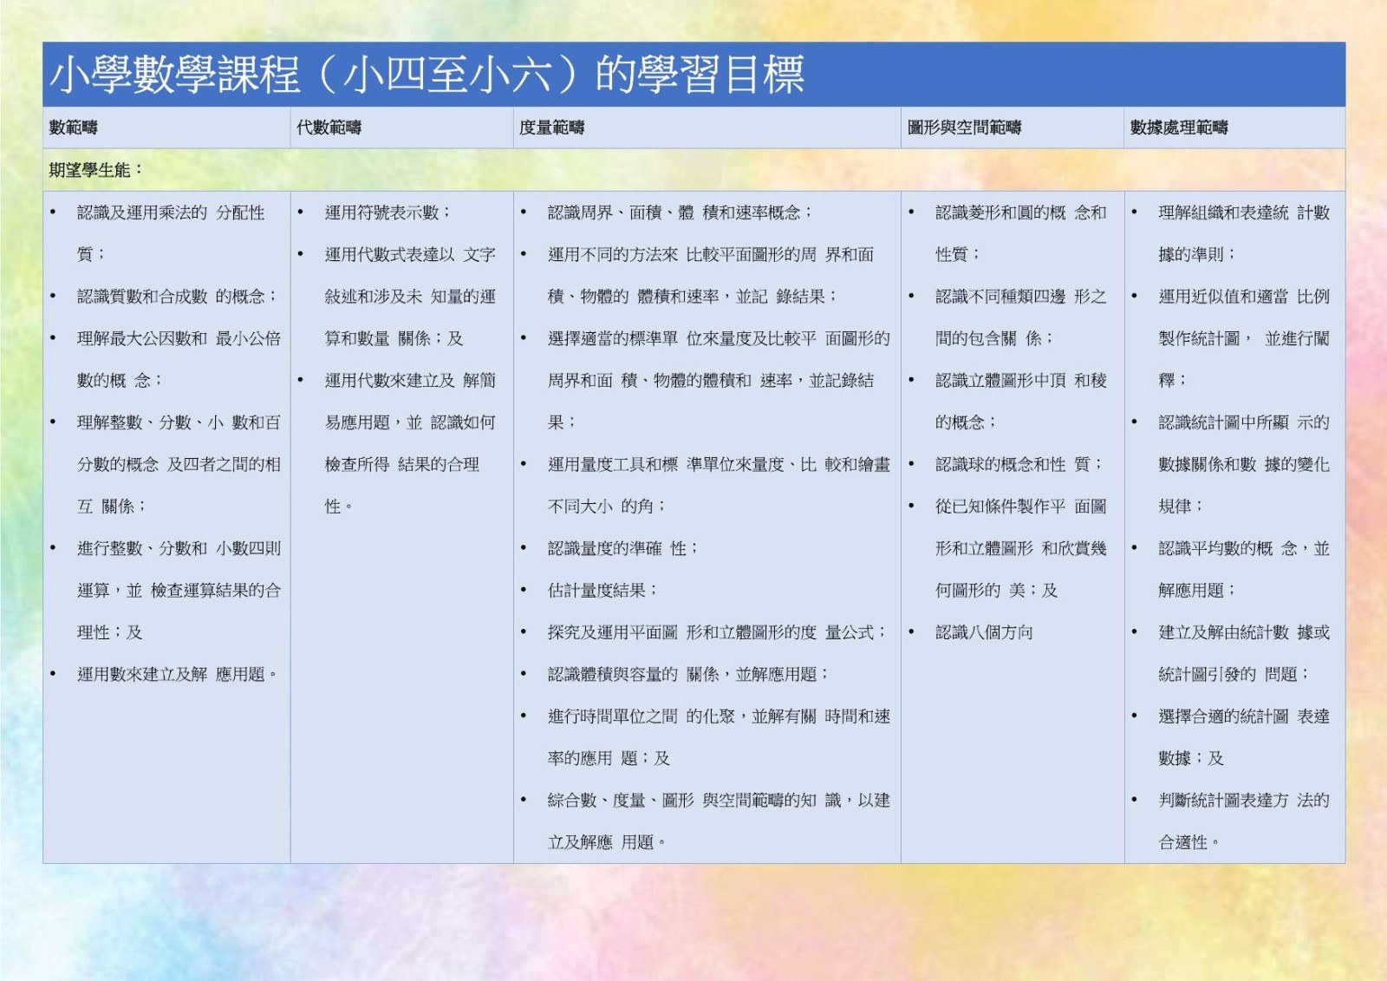Screen dimensions: 1387x981
Task: Click the line 何圖形的 美；及
Action: pyautogui.click(x=996, y=590)
